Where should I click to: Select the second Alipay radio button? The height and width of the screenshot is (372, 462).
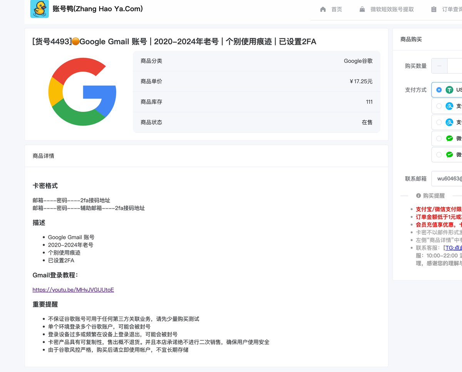(x=439, y=122)
